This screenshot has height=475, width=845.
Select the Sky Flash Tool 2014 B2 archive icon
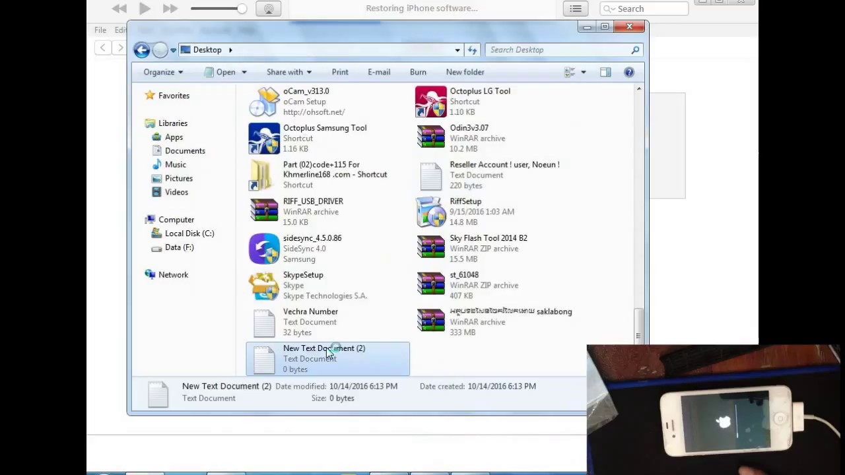click(x=431, y=248)
